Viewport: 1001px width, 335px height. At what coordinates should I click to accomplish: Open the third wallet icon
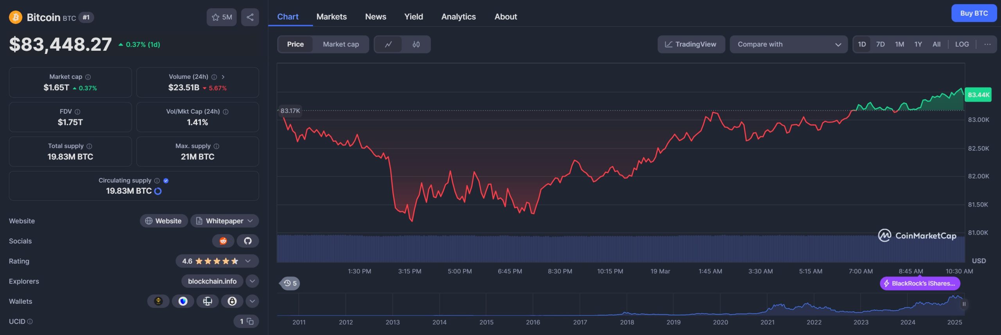[207, 301]
